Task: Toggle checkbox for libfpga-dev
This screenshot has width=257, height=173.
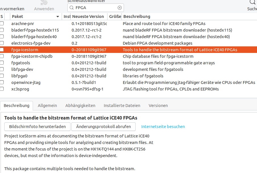Action: click(x=2, y=69)
